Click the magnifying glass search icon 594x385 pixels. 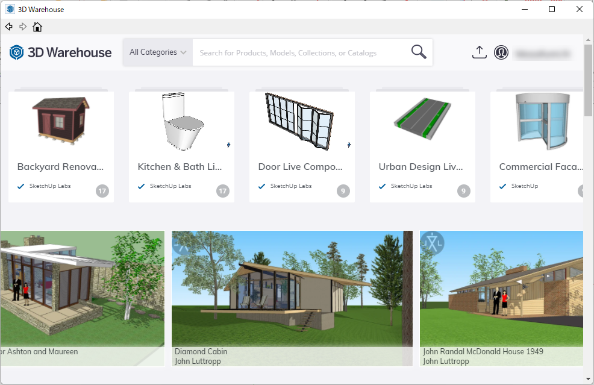point(419,52)
